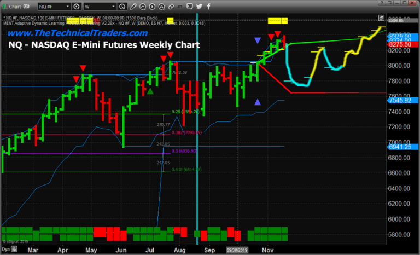
Task: Click the small trading toolbar icon
Action: coord(180,6)
